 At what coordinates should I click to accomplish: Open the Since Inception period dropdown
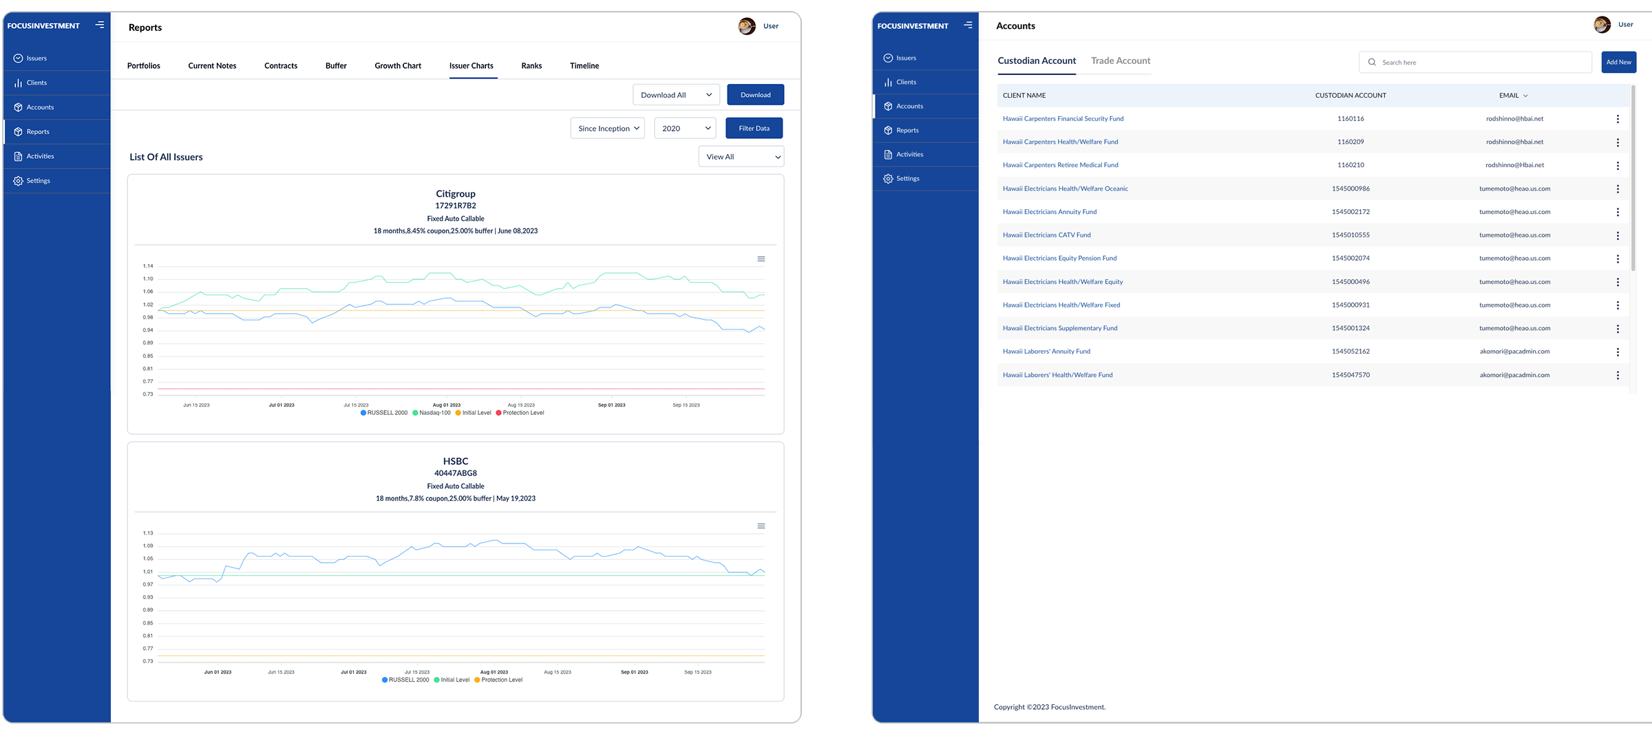click(607, 129)
